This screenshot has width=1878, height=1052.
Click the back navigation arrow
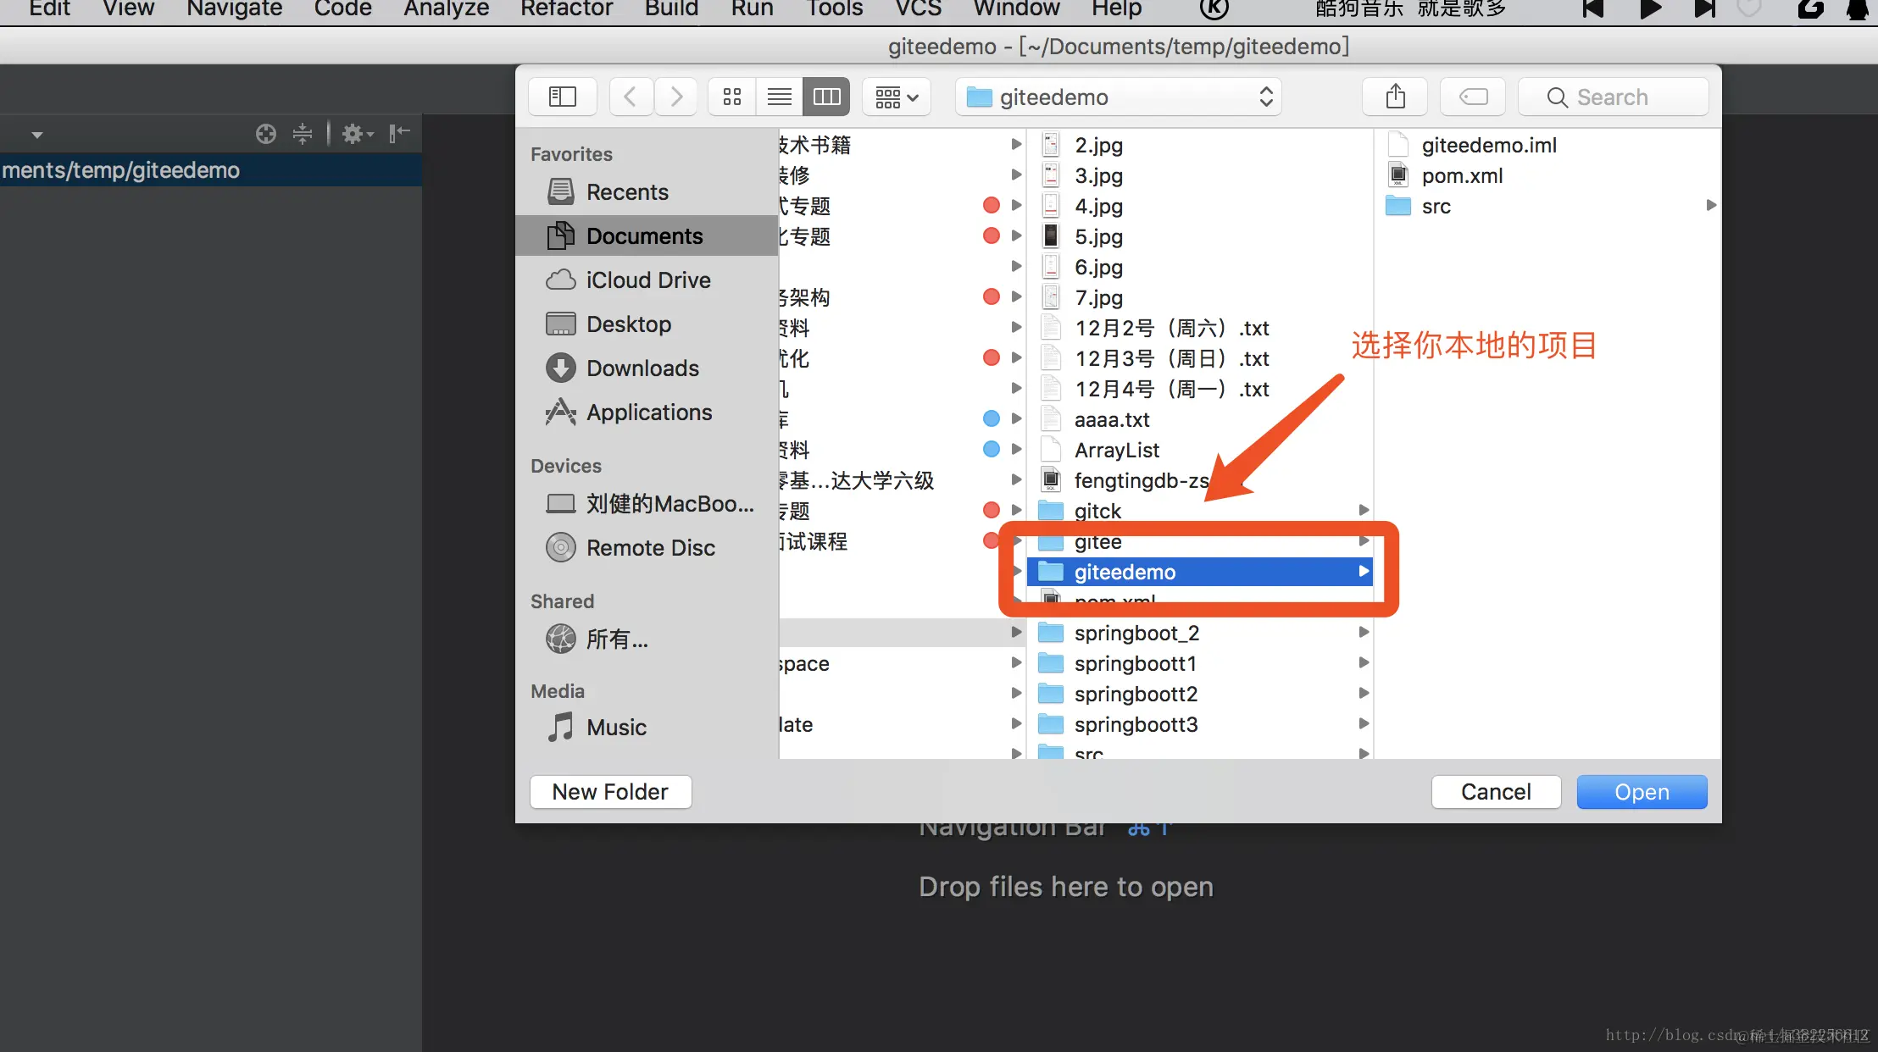click(631, 97)
